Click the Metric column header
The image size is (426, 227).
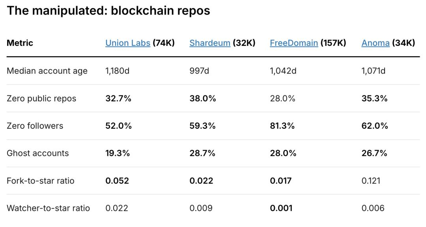[20, 43]
